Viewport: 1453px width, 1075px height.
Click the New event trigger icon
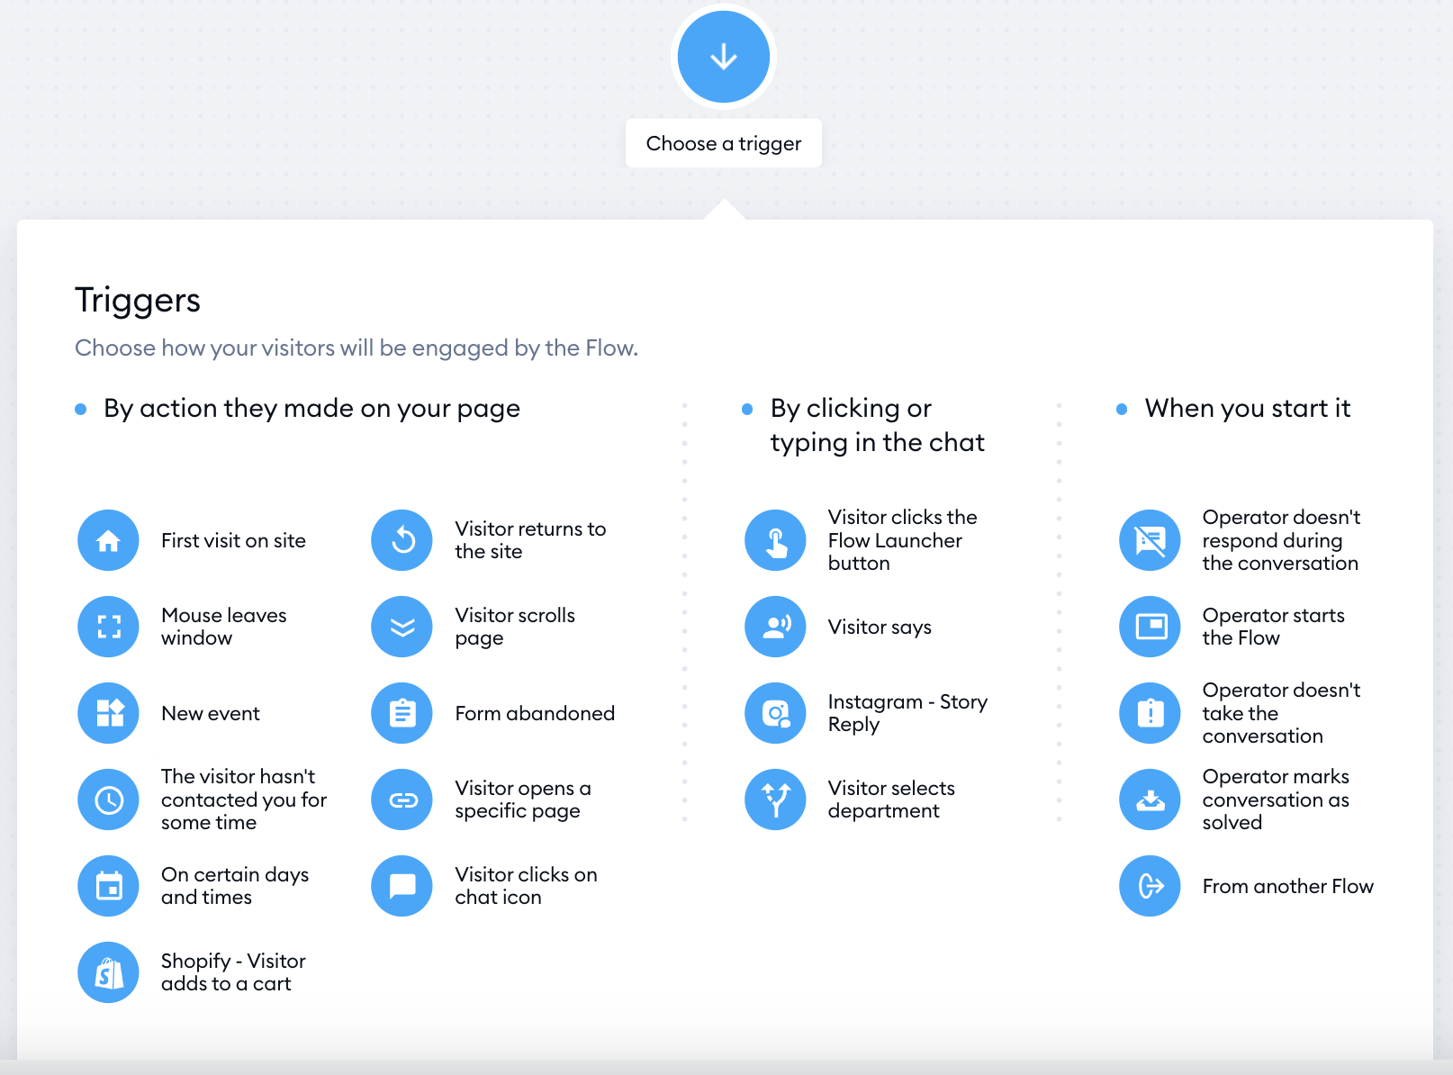pos(108,713)
